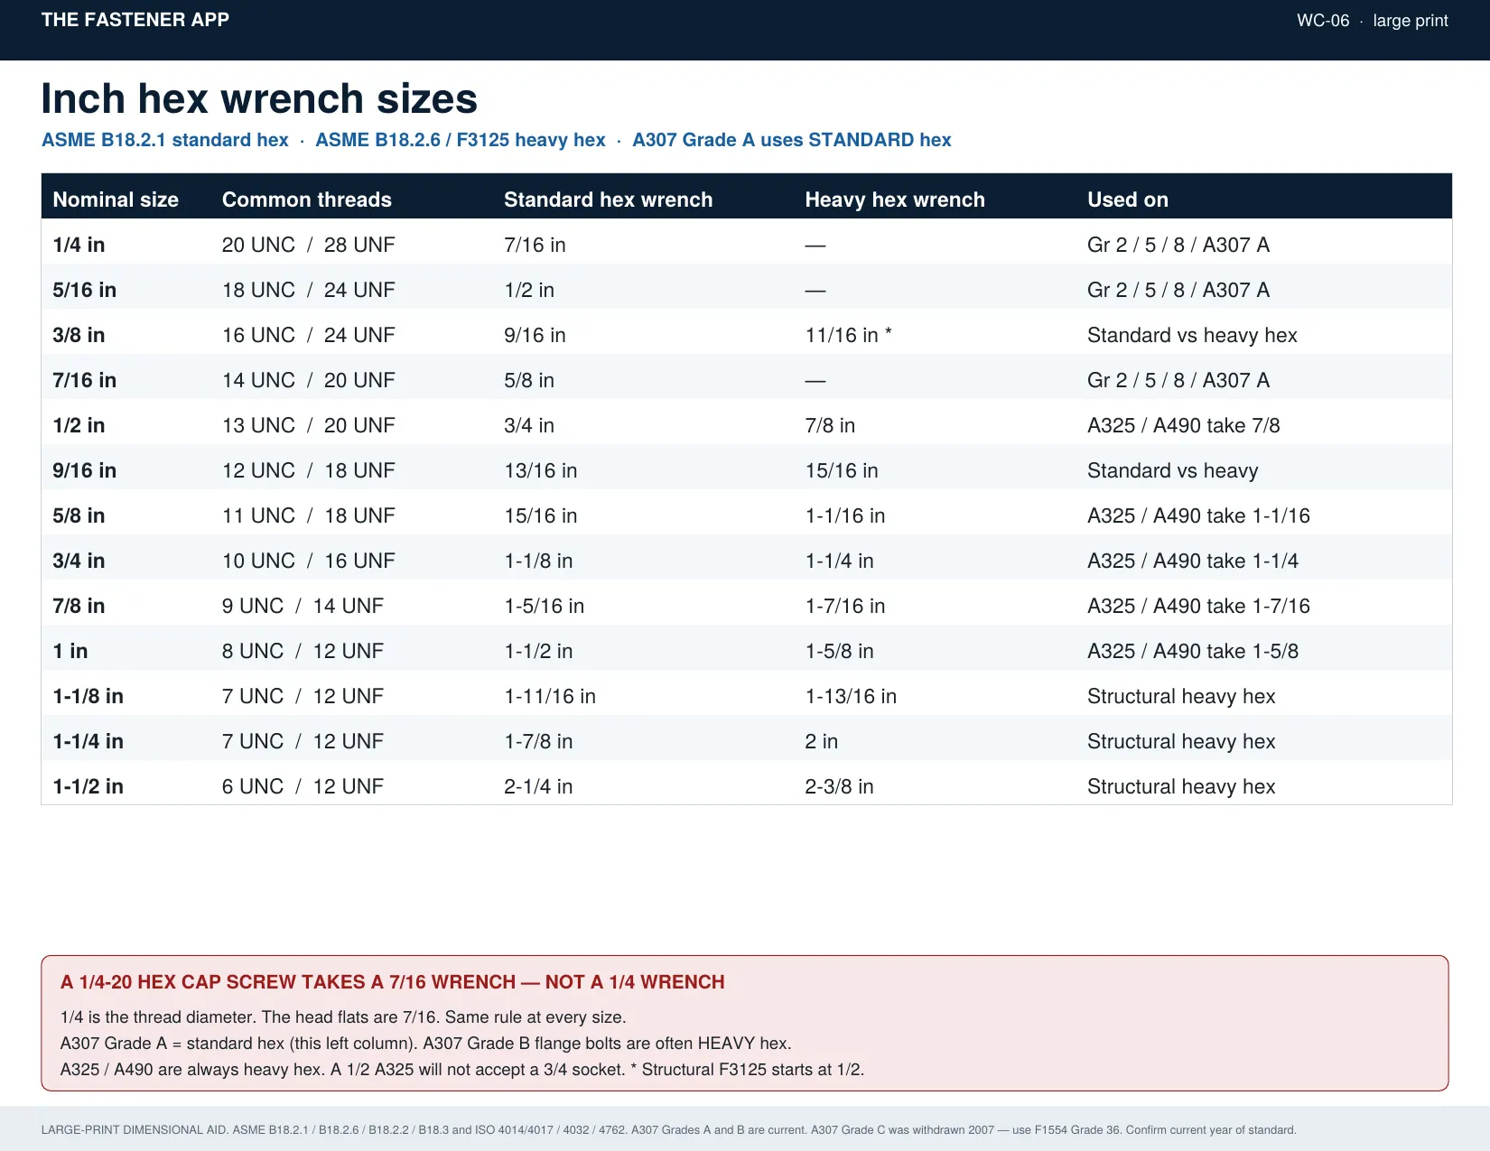
Task: Click the '13/16 in' standard wrench cell
Action: click(541, 470)
